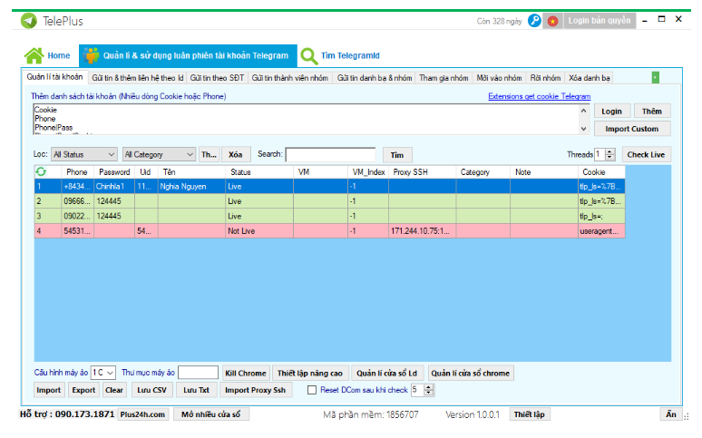Click the Cookie column header
Image resolution: width=702 pixels, height=438 pixels.
601,172
